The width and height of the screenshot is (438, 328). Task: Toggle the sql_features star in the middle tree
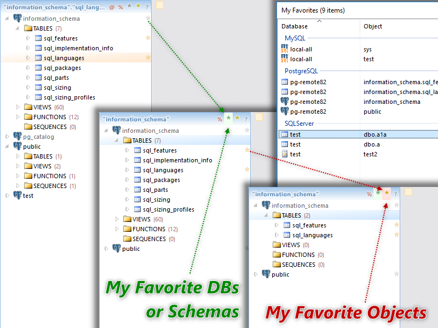[247, 150]
